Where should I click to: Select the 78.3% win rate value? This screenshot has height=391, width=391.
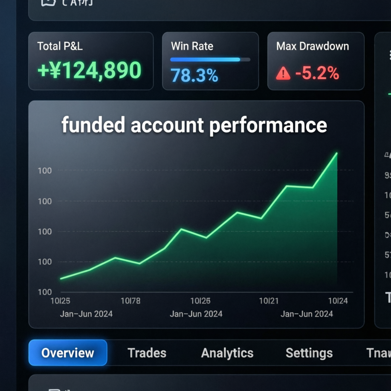tap(194, 75)
